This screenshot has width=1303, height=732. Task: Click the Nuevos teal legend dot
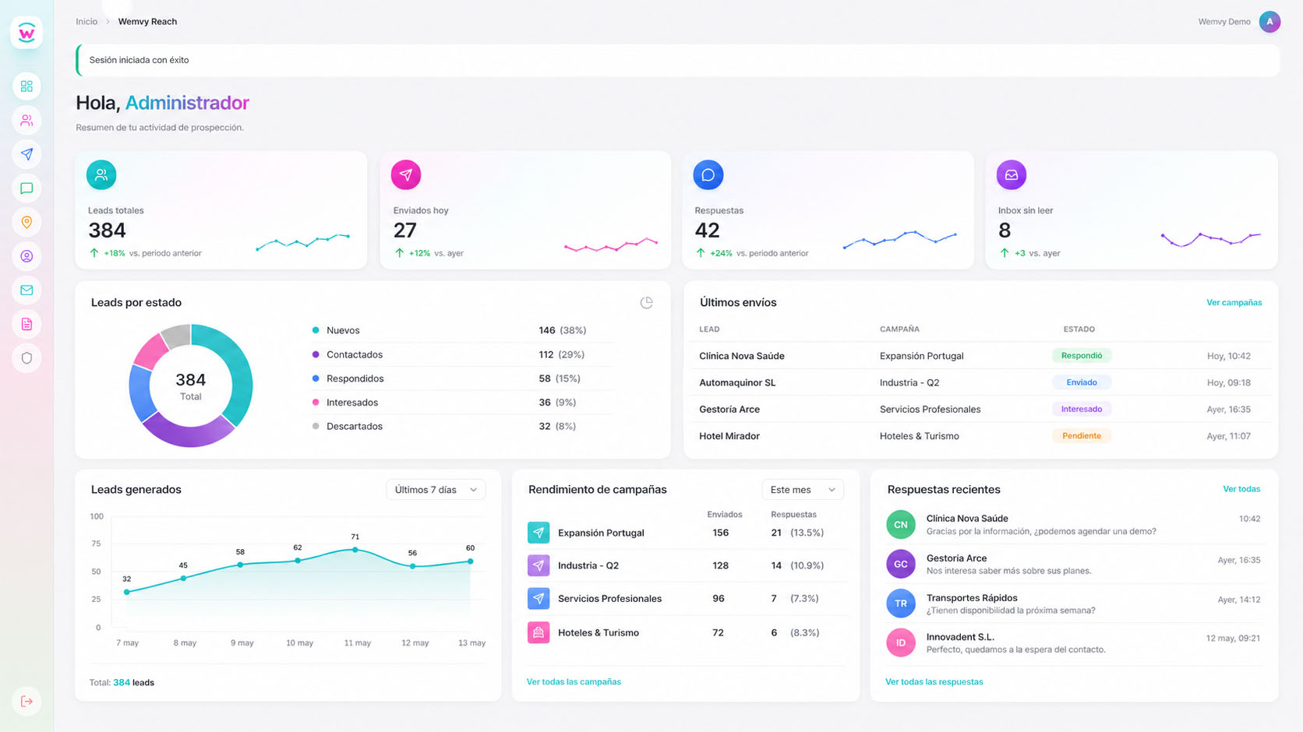pos(316,330)
